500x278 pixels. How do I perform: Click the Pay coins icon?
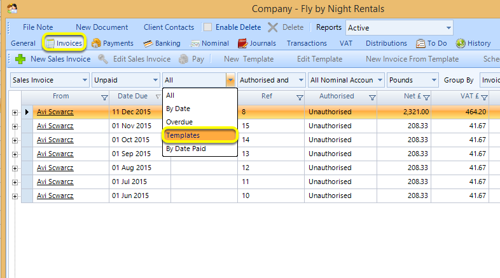[x=183, y=59]
